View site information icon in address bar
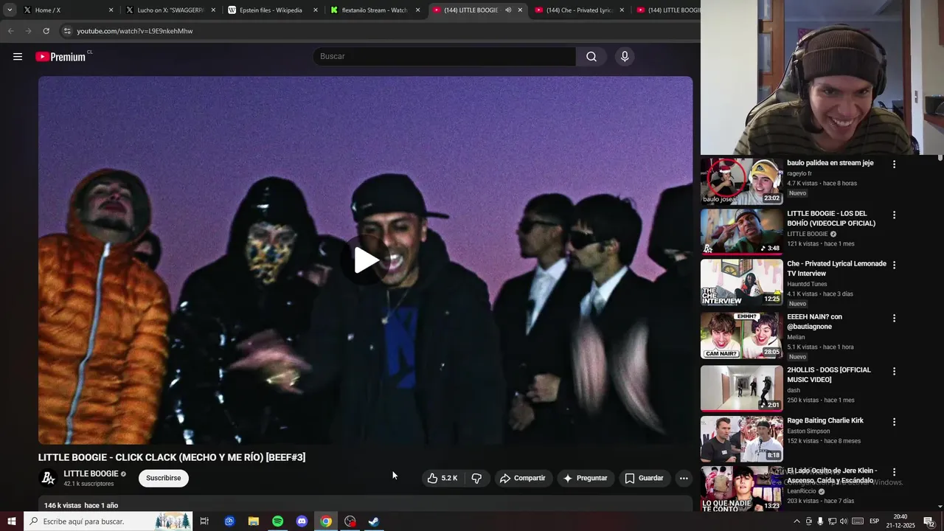 coord(67,31)
